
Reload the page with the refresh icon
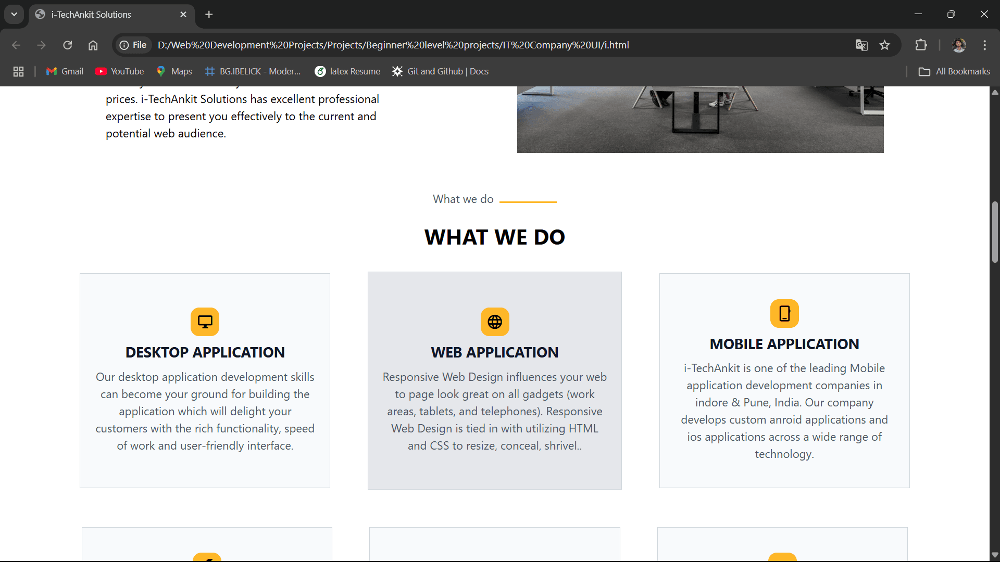point(68,45)
